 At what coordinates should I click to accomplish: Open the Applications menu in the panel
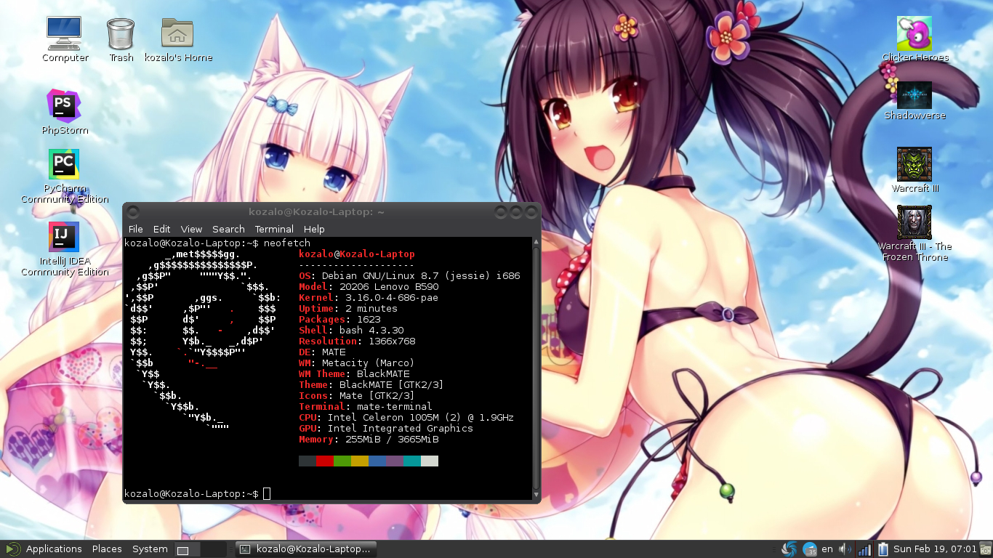[x=54, y=549]
